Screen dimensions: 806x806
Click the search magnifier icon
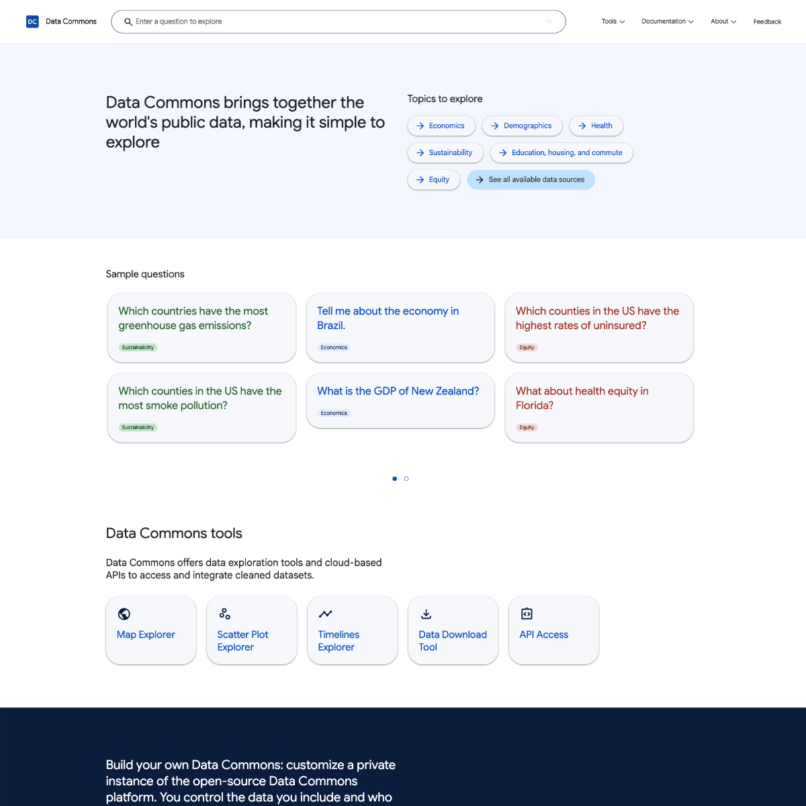pos(128,21)
